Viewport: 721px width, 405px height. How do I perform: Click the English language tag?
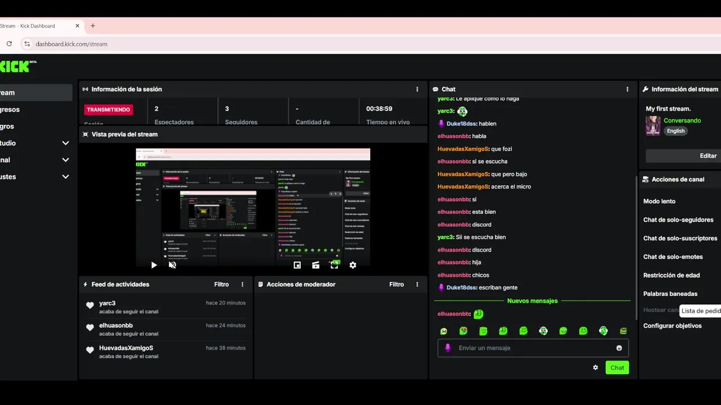[676, 131]
